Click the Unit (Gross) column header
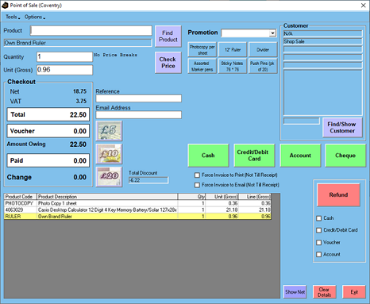This screenshot has width=370, height=304. pyautogui.click(x=222, y=197)
